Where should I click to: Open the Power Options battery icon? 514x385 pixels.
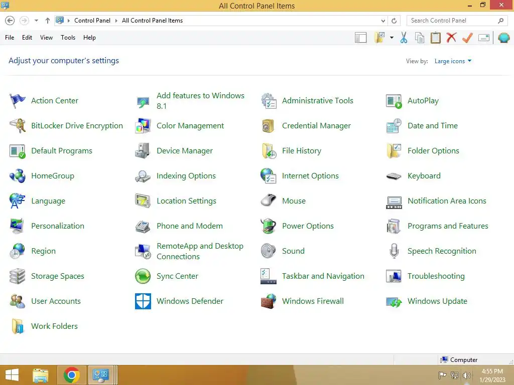coord(269,226)
